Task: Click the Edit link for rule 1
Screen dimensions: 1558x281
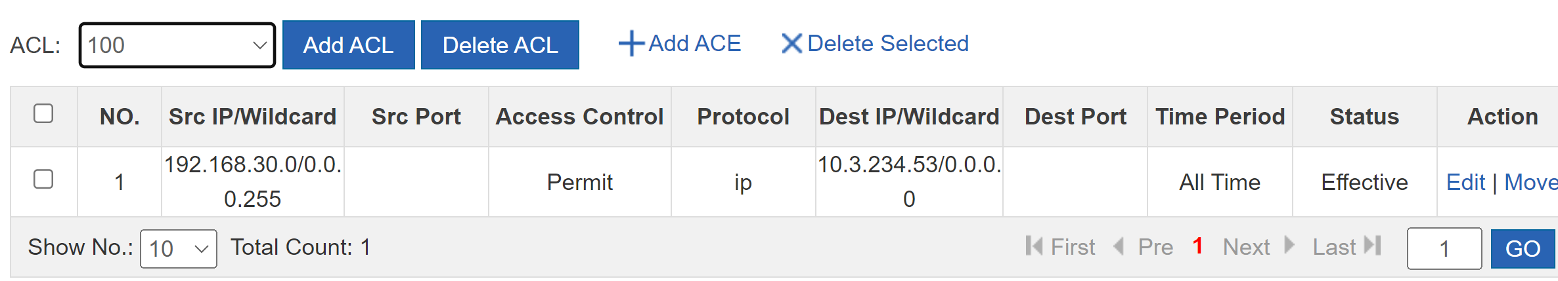Action: point(1465,182)
